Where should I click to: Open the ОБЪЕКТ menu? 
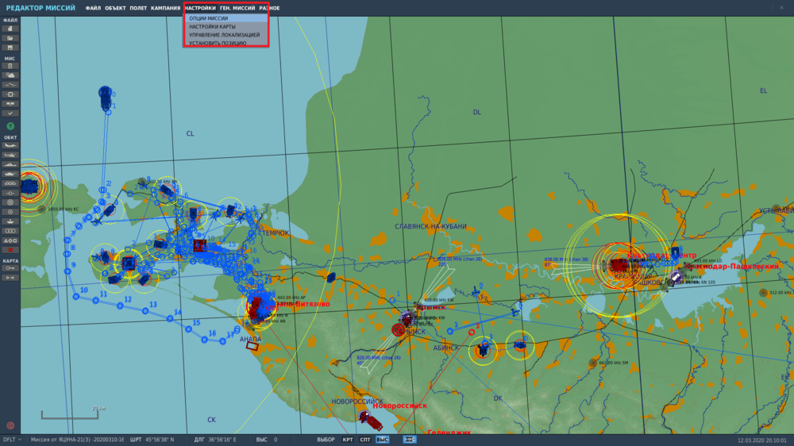pyautogui.click(x=115, y=8)
